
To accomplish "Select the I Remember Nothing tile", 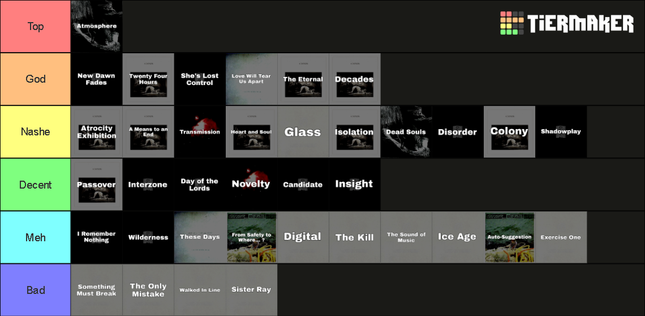I will 97,237.
